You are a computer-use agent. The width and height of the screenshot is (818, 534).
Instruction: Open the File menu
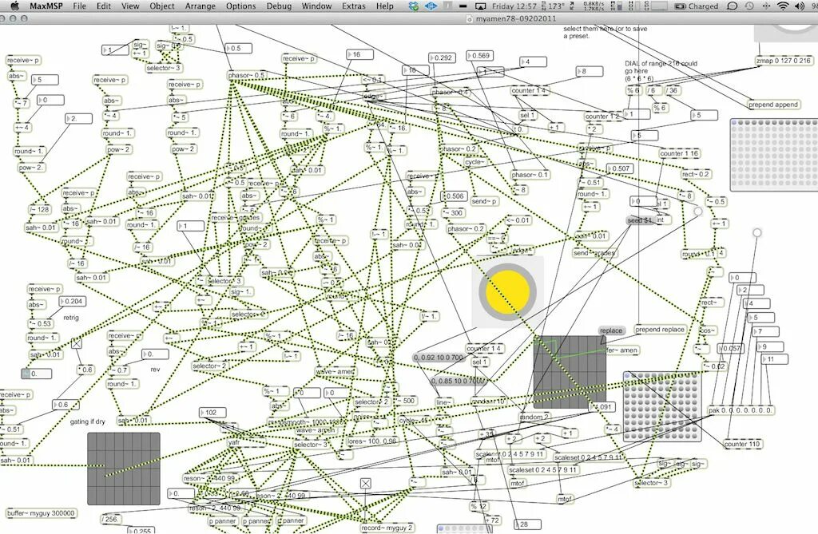tap(79, 6)
